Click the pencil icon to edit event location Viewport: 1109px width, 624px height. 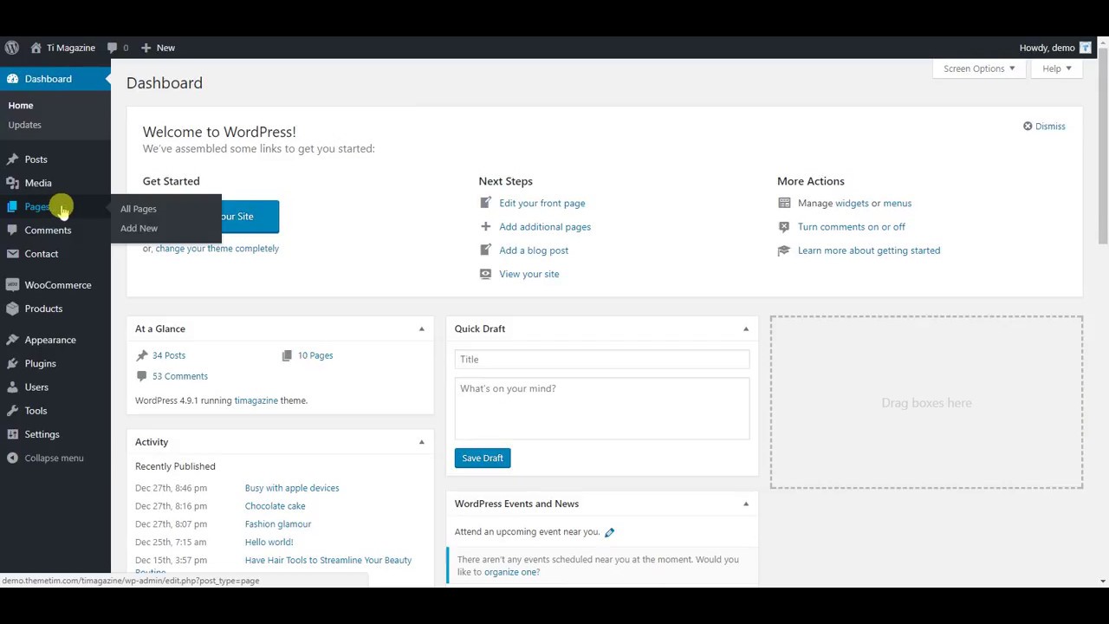pos(609,532)
